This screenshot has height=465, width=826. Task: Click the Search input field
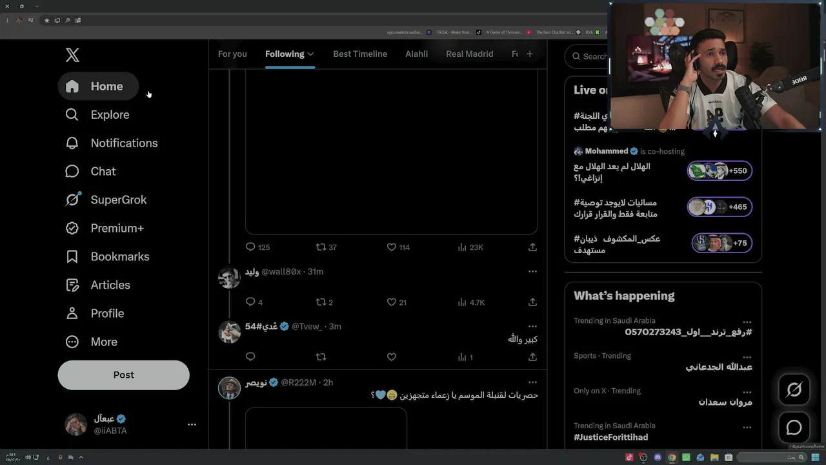coord(586,57)
